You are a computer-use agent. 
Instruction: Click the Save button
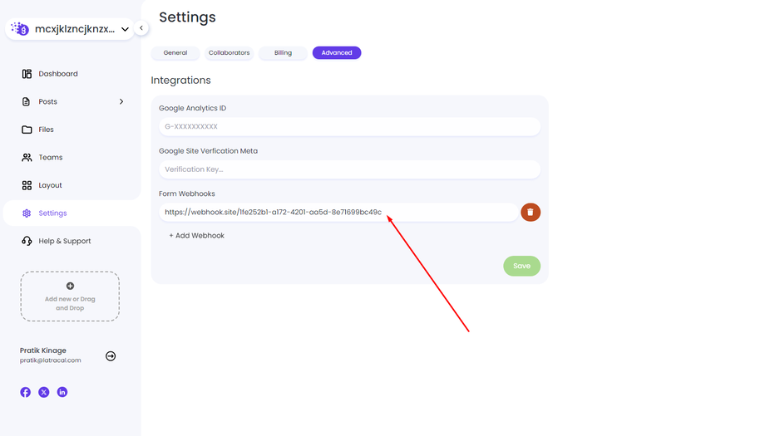(x=521, y=266)
